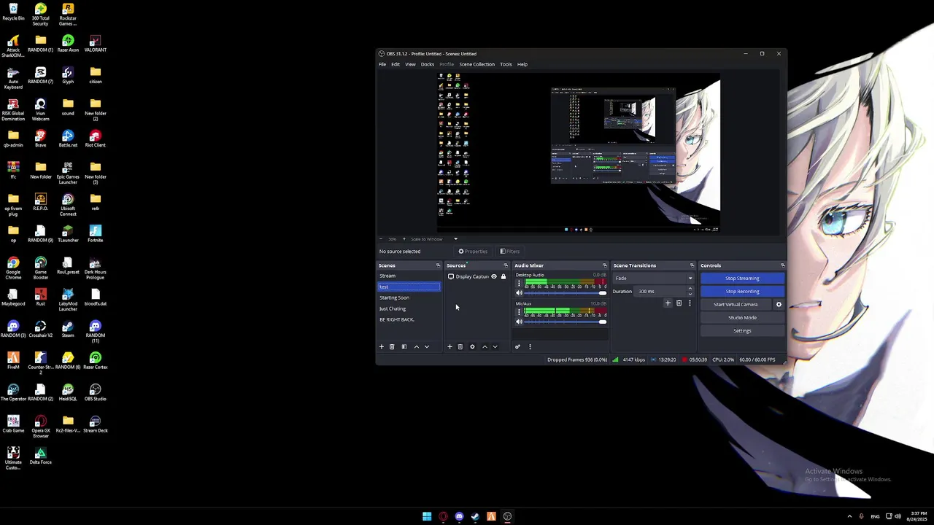Remove source with the Sources trash icon

pyautogui.click(x=460, y=347)
